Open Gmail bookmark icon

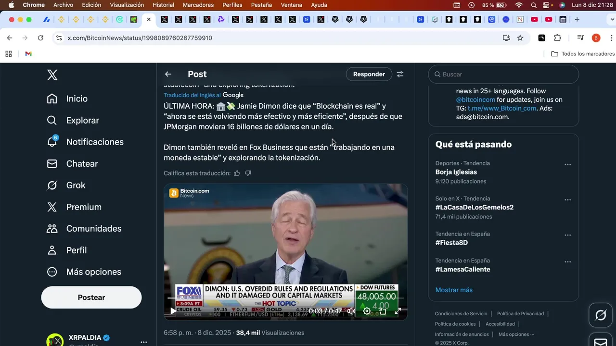[x=28, y=54]
